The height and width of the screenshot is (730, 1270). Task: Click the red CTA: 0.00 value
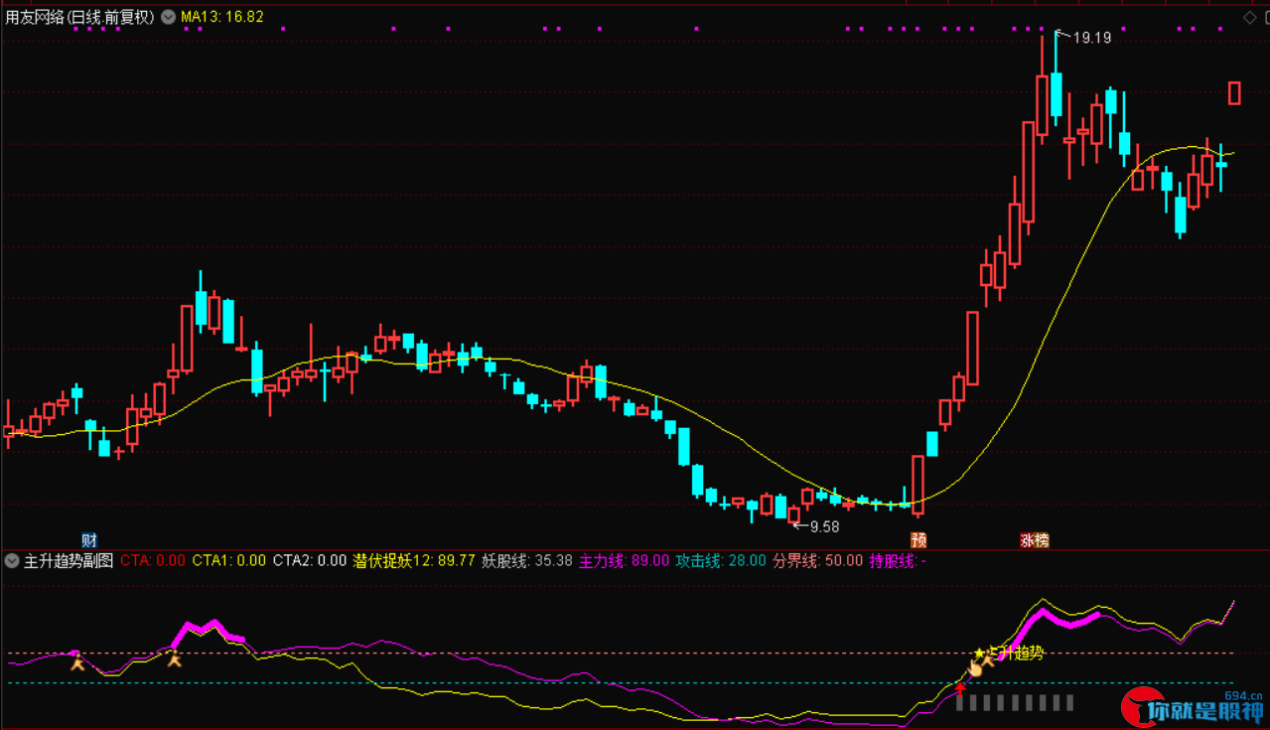(153, 560)
